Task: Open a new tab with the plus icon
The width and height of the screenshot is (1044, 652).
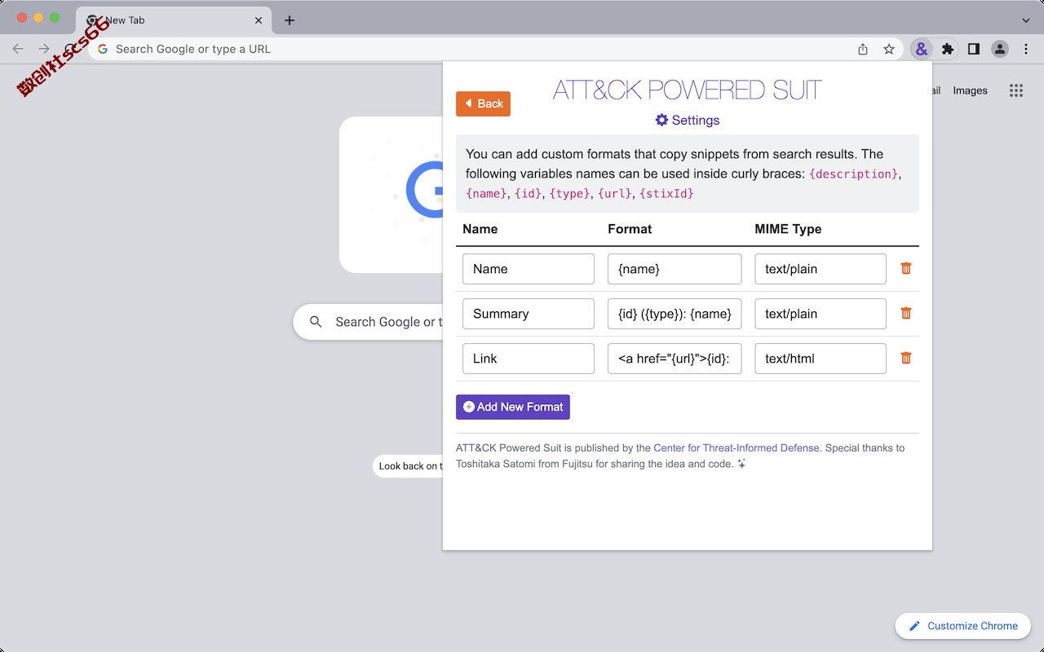Action: pyautogui.click(x=290, y=20)
